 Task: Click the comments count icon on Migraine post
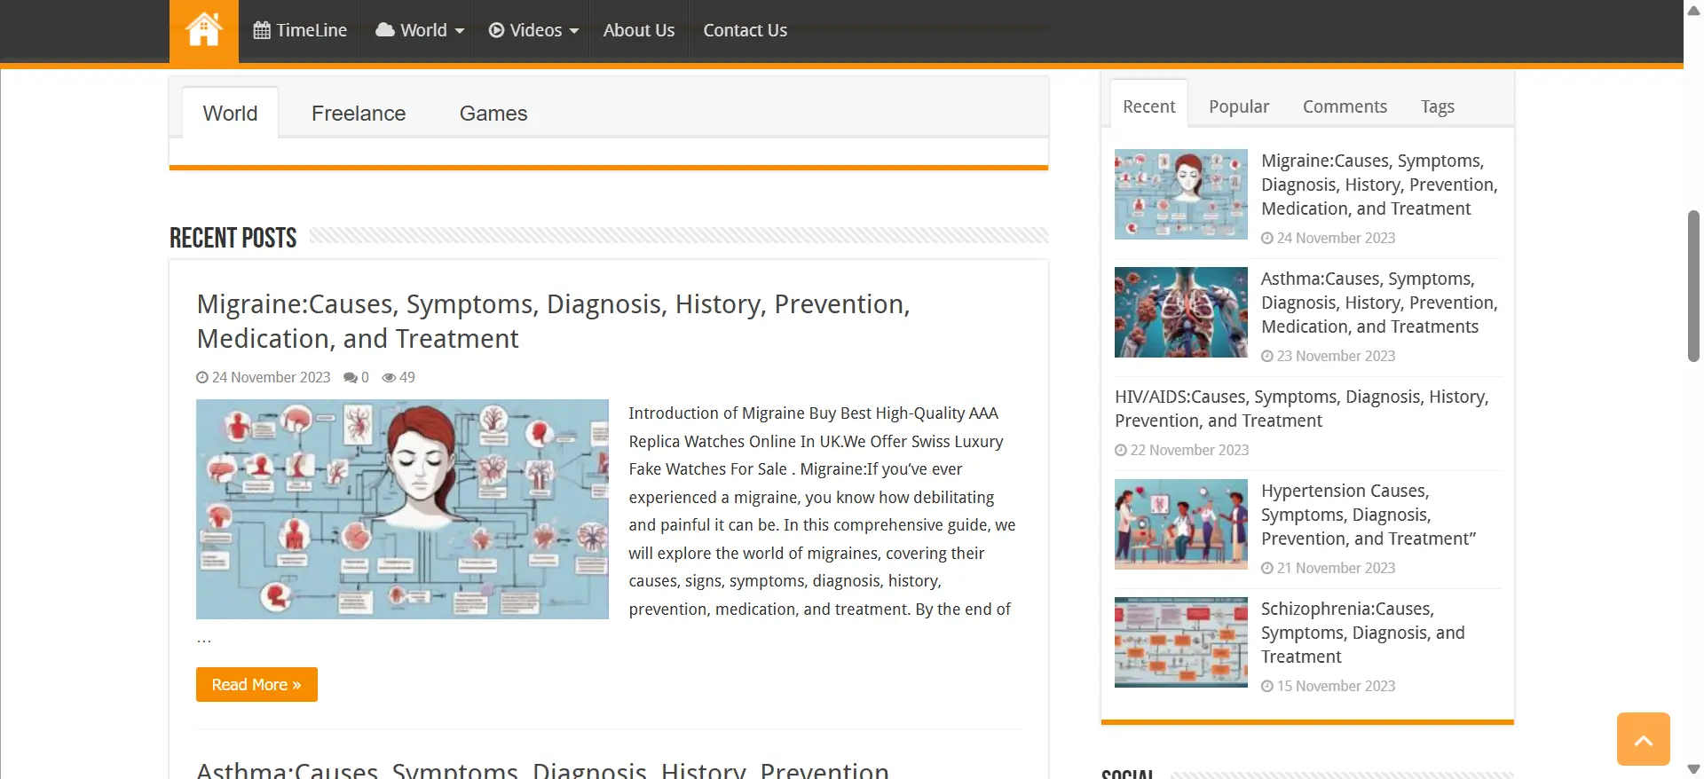[351, 378]
